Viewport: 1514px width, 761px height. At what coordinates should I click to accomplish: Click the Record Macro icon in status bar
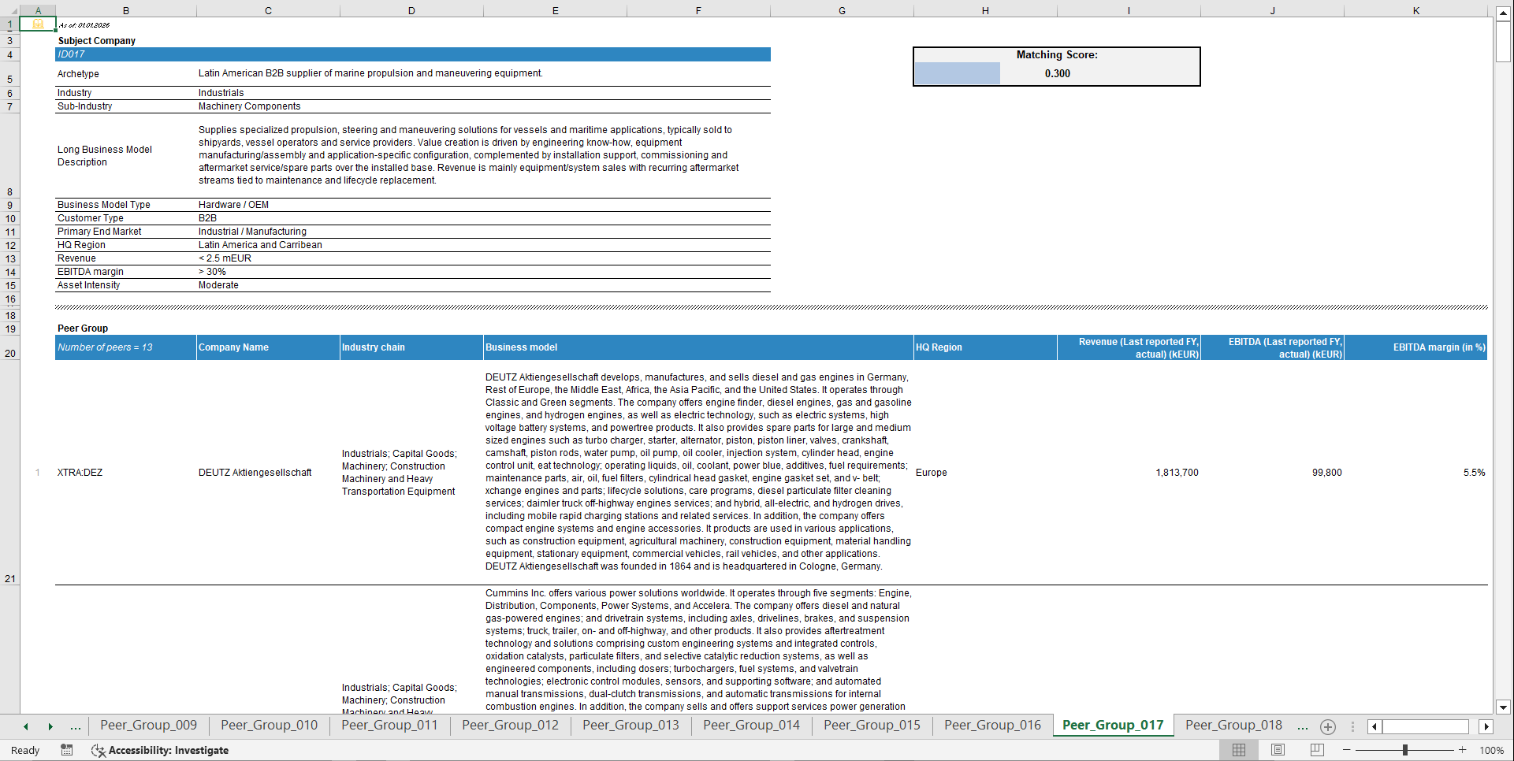pos(67,750)
